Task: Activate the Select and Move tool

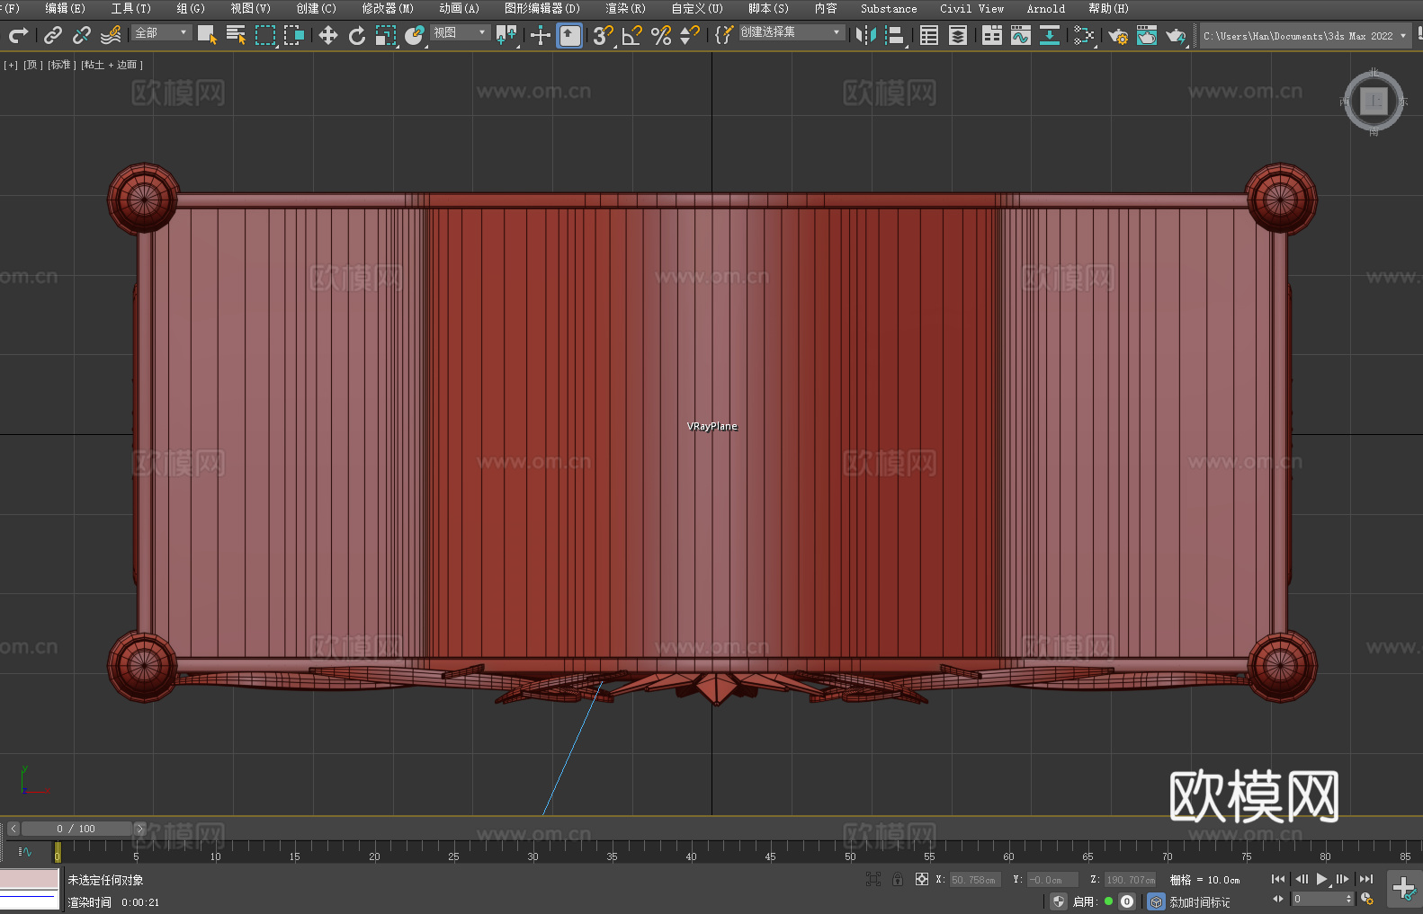Action: pyautogui.click(x=328, y=35)
